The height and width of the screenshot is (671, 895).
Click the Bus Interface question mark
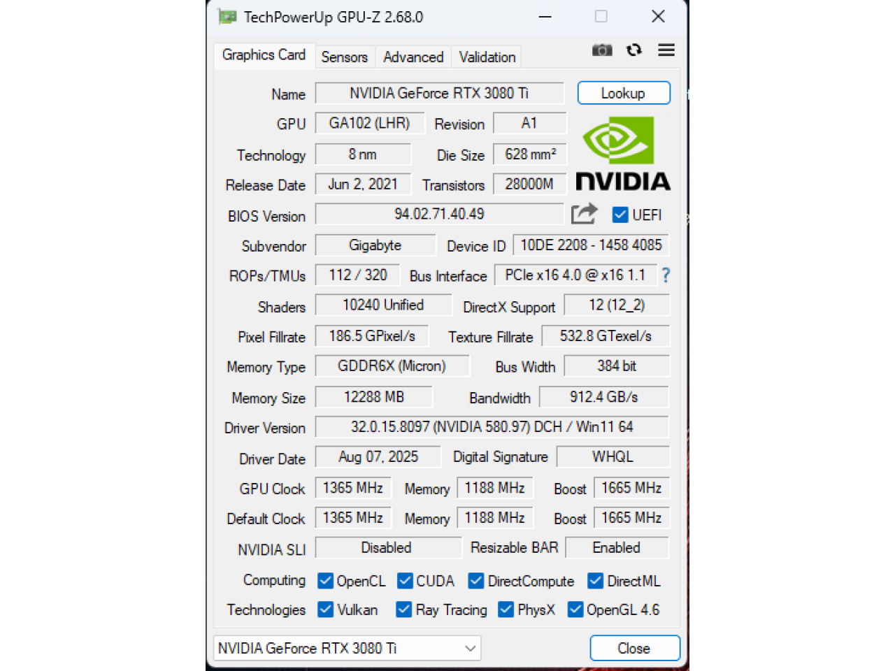(x=666, y=275)
